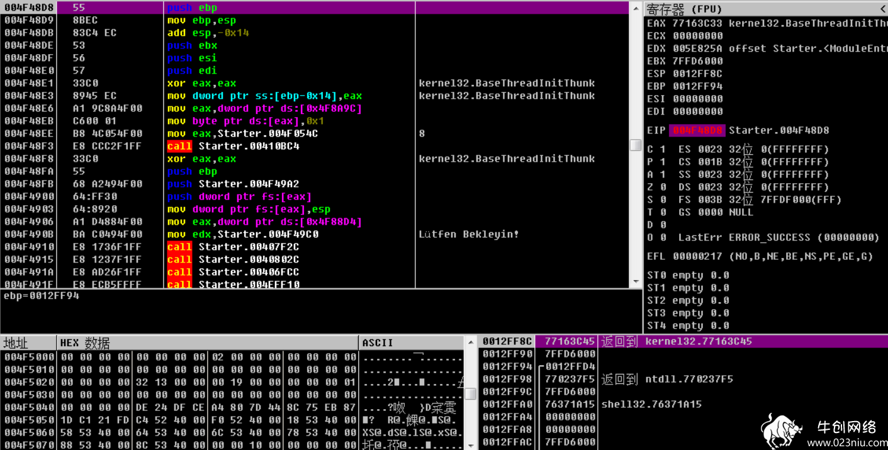Select stack entry 返回到 ntdll.770237F5
The height and width of the screenshot is (450, 888).
point(666,379)
